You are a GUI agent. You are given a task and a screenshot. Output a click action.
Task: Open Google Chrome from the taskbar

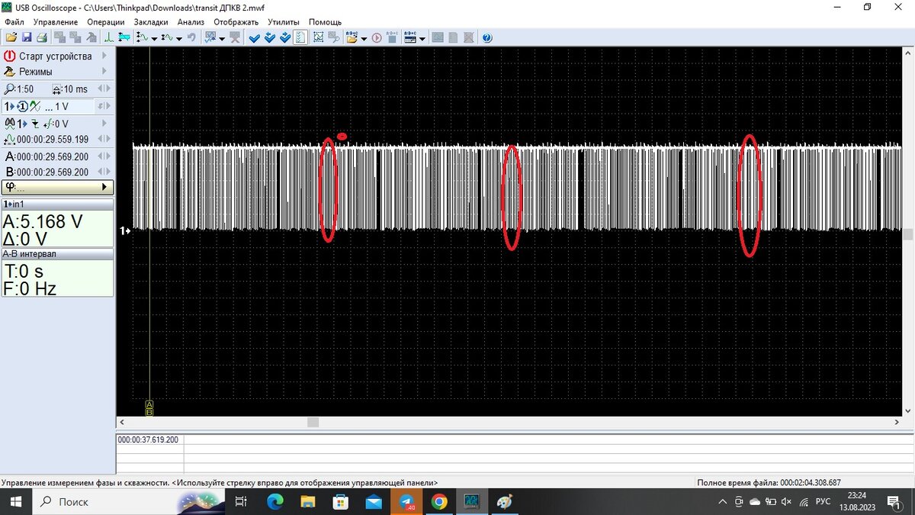[438, 501]
